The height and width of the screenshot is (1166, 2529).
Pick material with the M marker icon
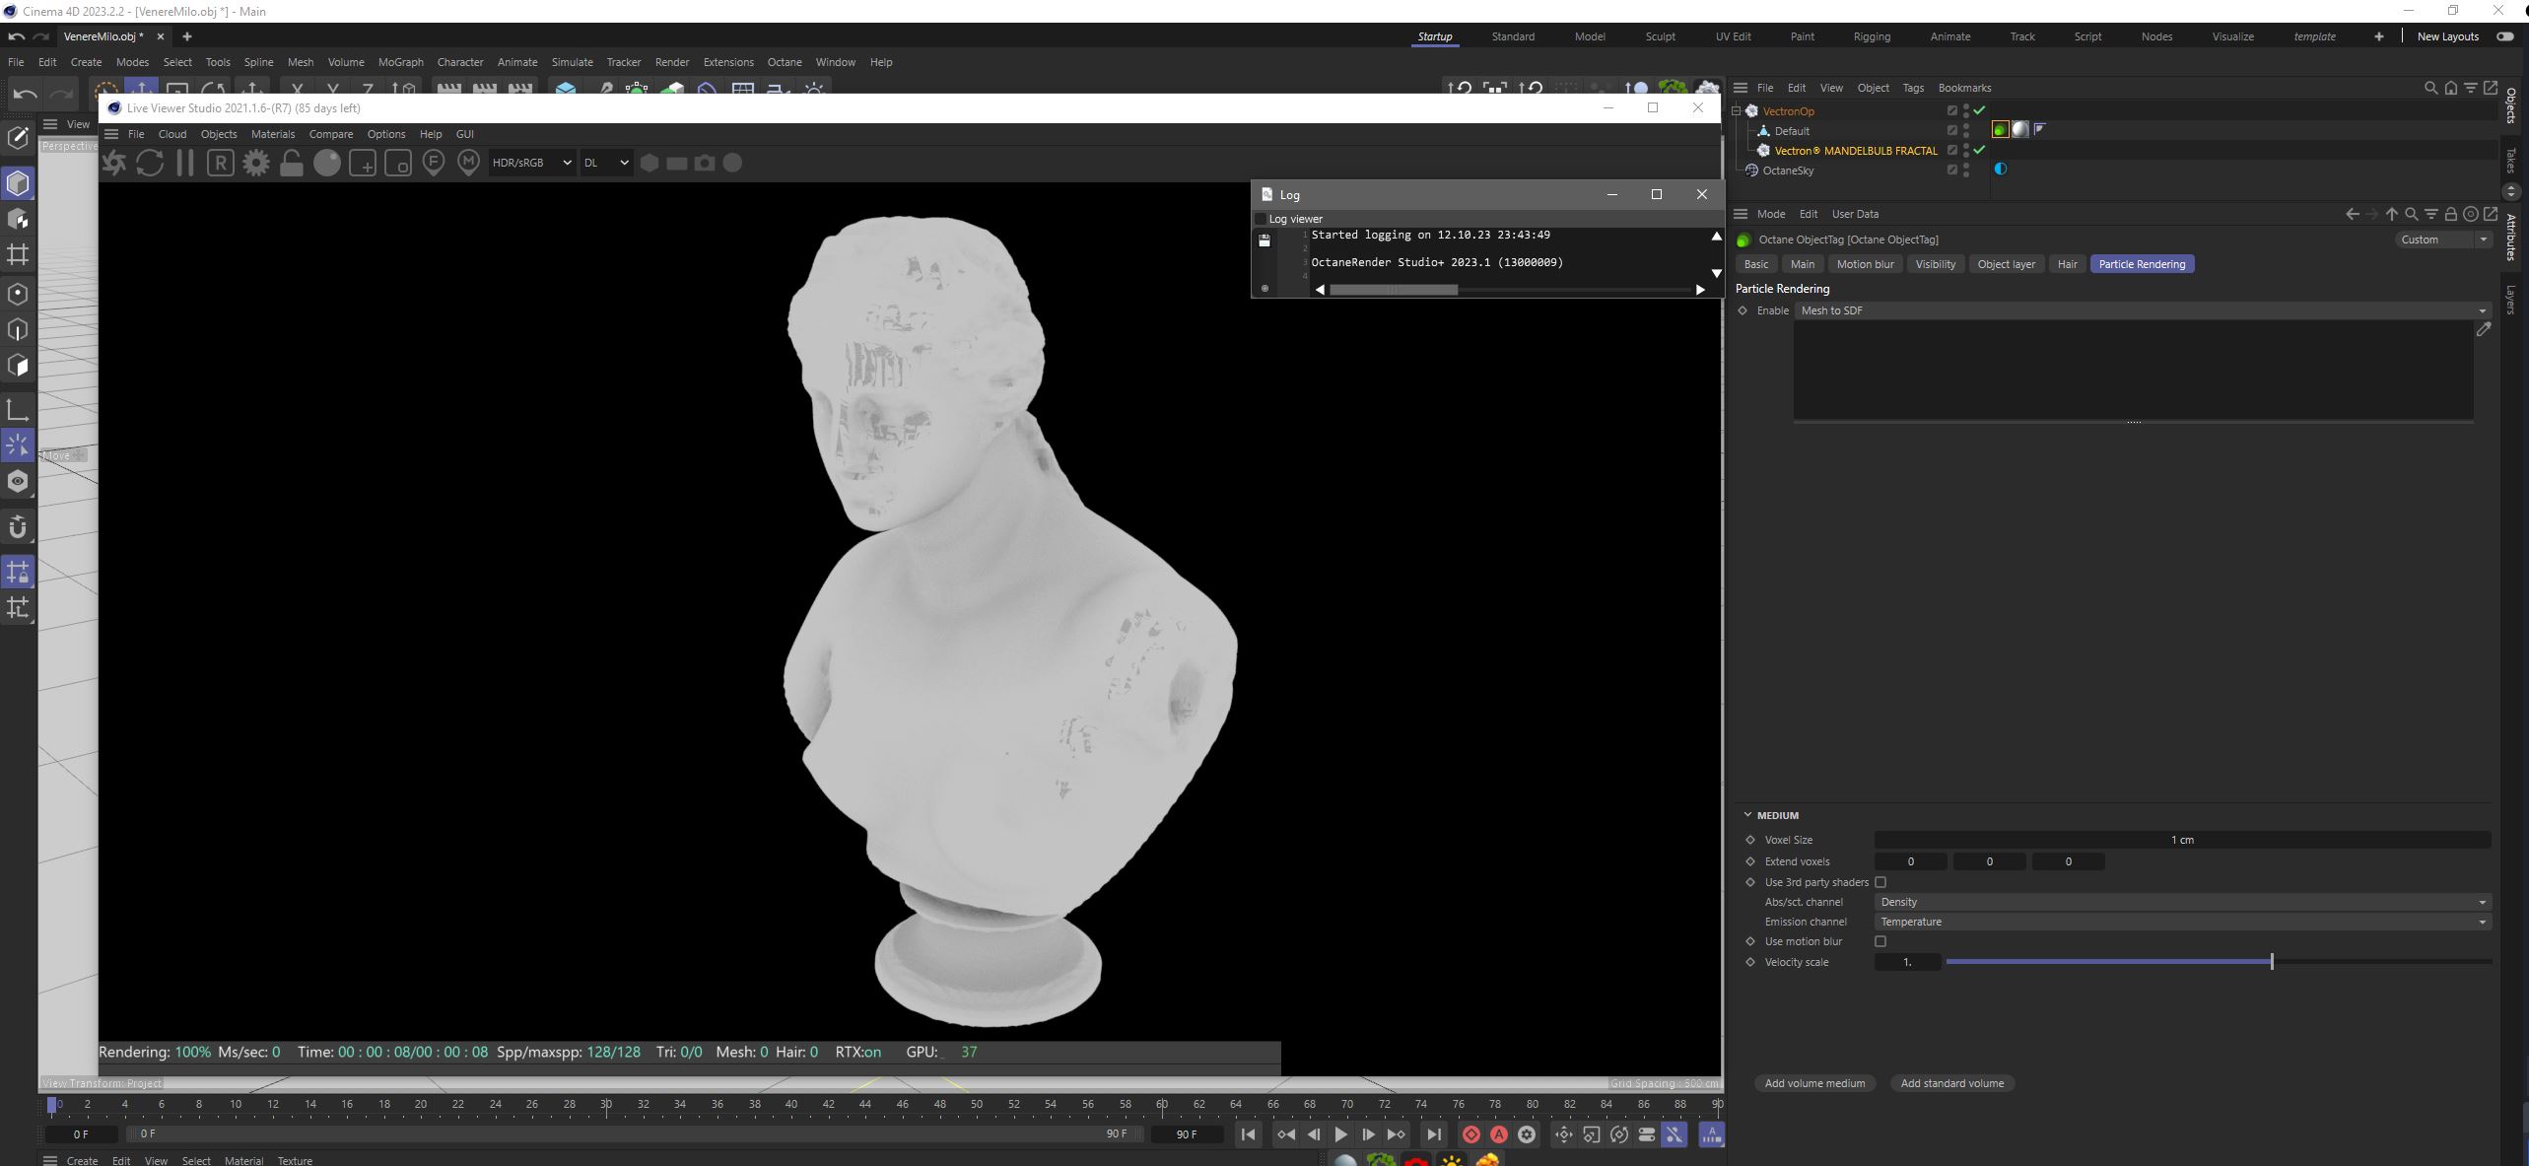tap(469, 163)
